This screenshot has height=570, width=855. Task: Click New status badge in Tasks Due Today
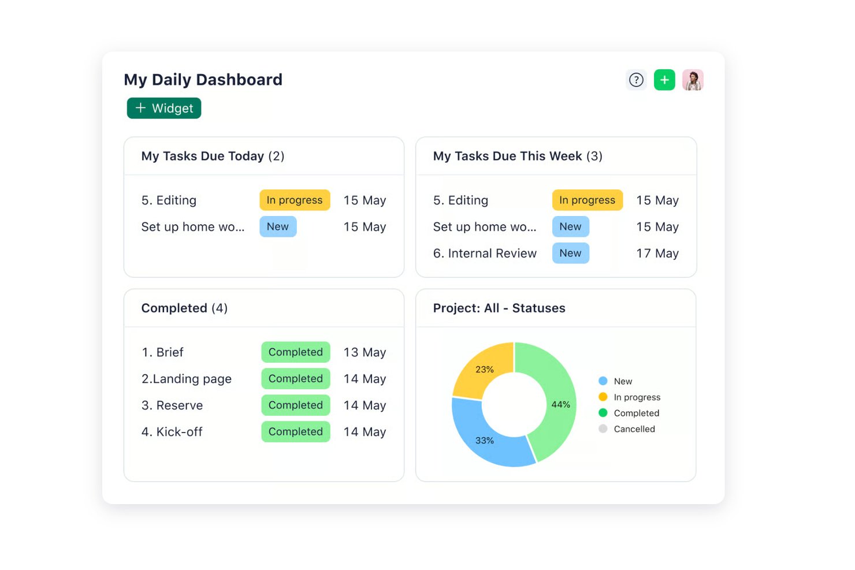278,226
